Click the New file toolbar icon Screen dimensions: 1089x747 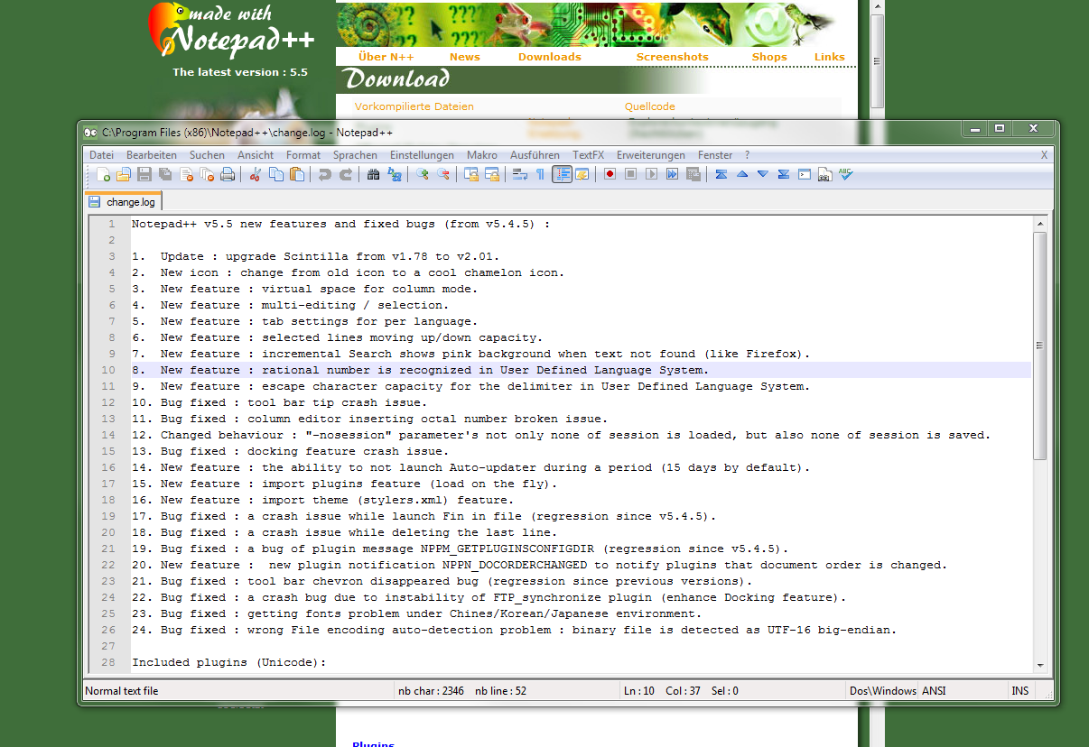click(103, 174)
